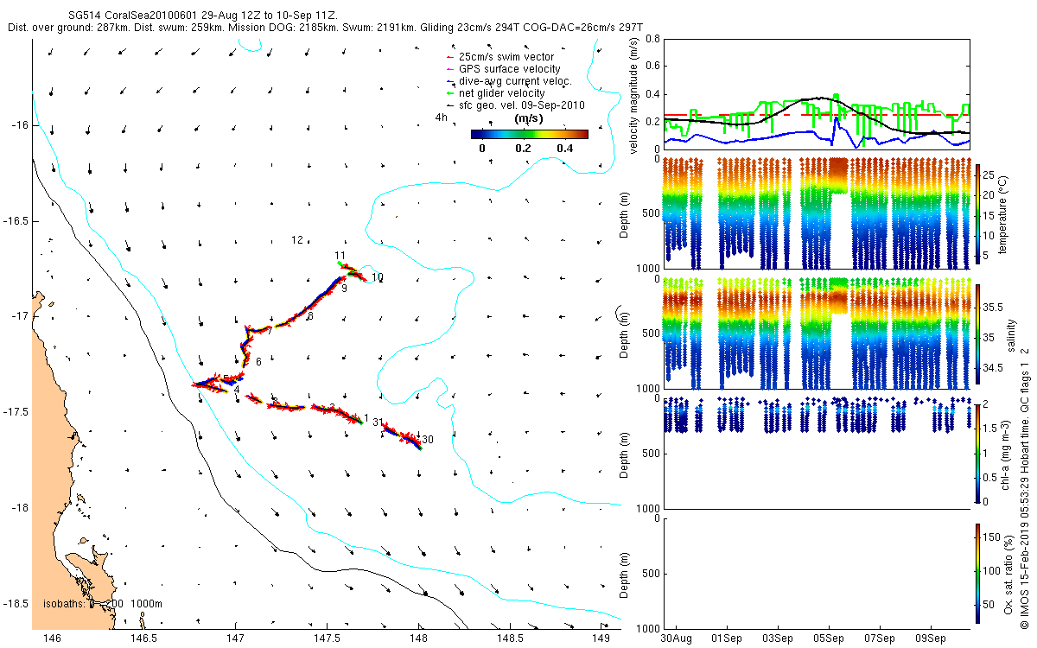
Task: Click the '-16' latitude tick label
Action: tap(19, 125)
